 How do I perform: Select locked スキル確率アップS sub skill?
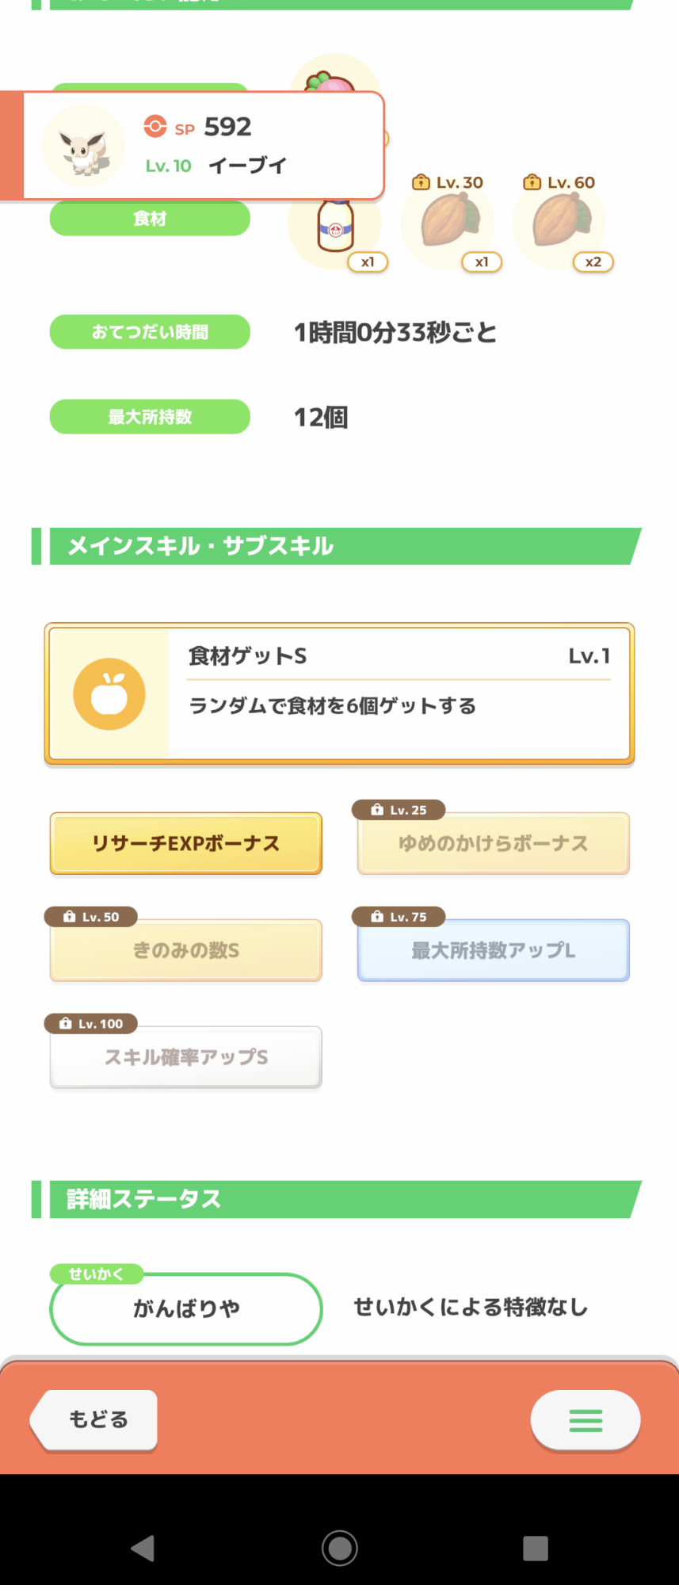pyautogui.click(x=186, y=1057)
